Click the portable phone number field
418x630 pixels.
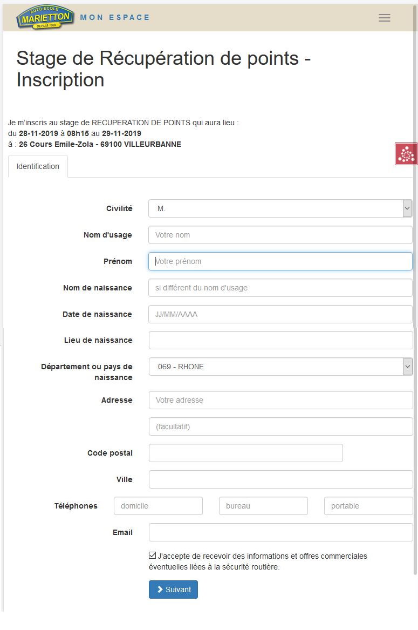368,506
